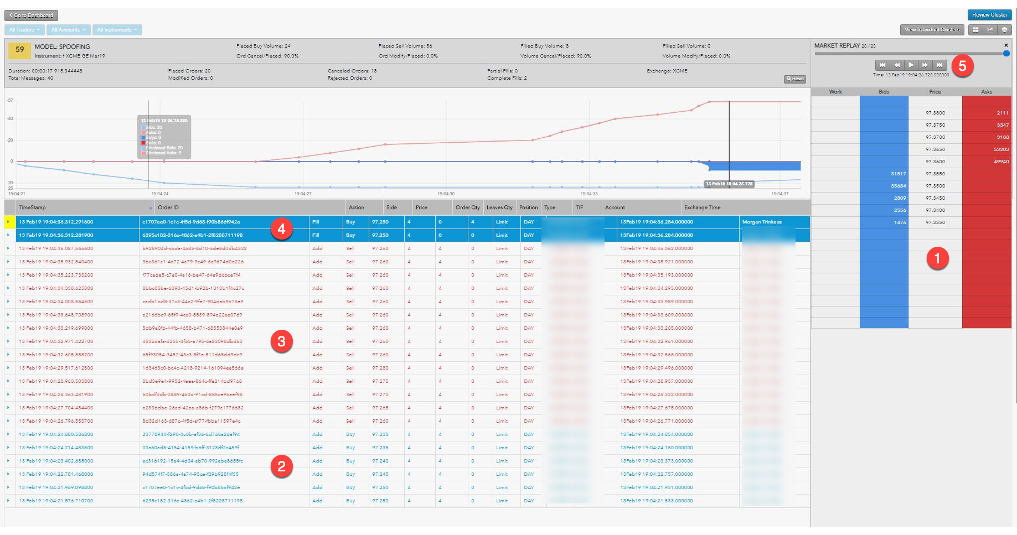
Task: Click View Individual Clusters button
Action: [932, 30]
